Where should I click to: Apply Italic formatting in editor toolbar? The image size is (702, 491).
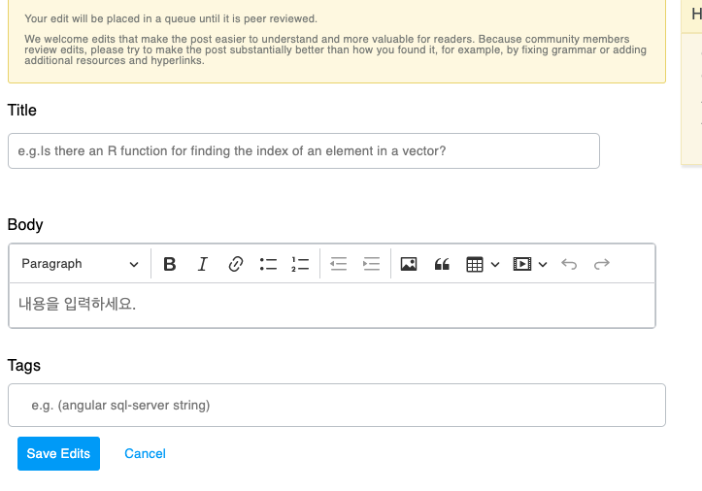[202, 264]
